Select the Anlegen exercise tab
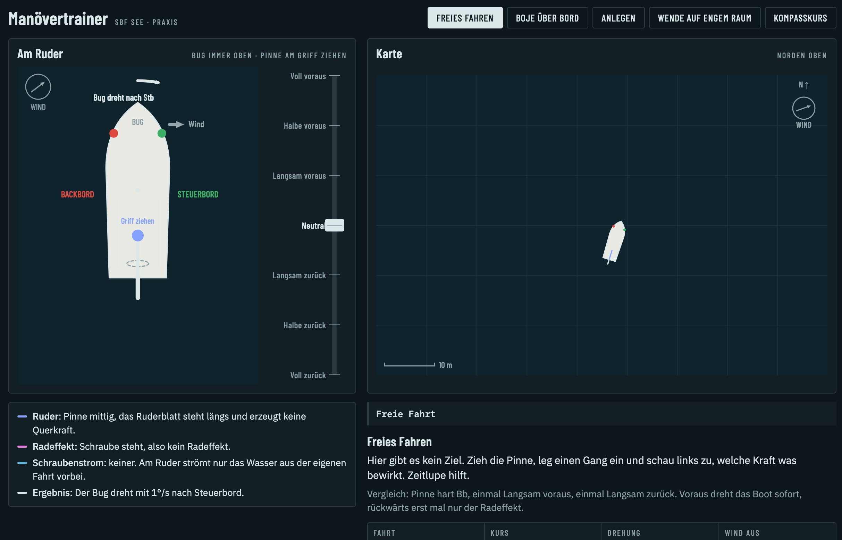 point(618,18)
